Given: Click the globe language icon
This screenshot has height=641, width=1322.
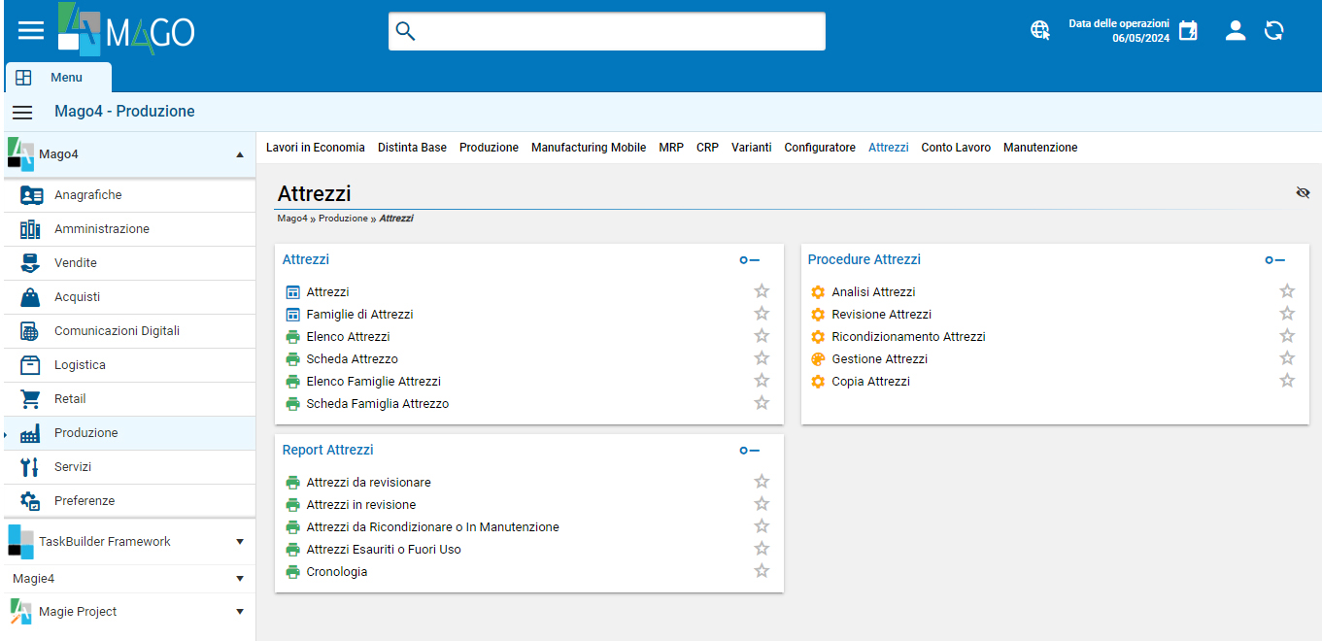Looking at the screenshot, I should [x=1040, y=31].
